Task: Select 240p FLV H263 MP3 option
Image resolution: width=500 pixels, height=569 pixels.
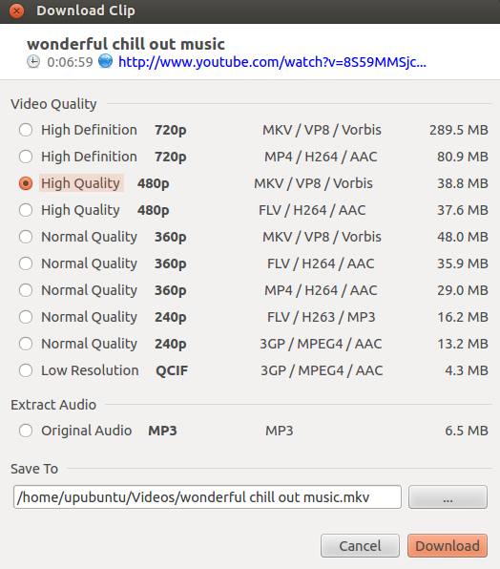Action: 26,317
